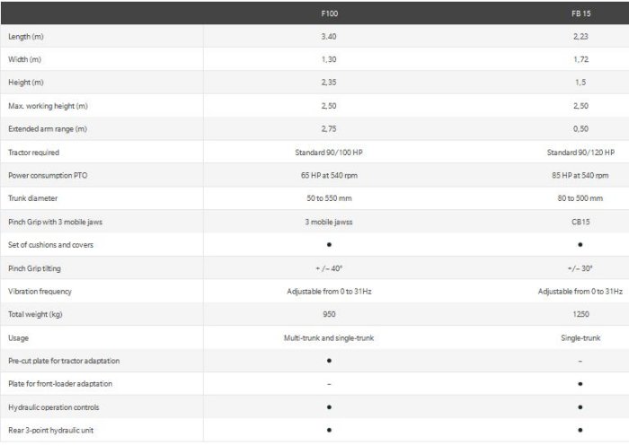Viewport: 629px width, 446px height.
Task: Click the FB 15 bullet for front-loader plate
Action: (x=580, y=384)
